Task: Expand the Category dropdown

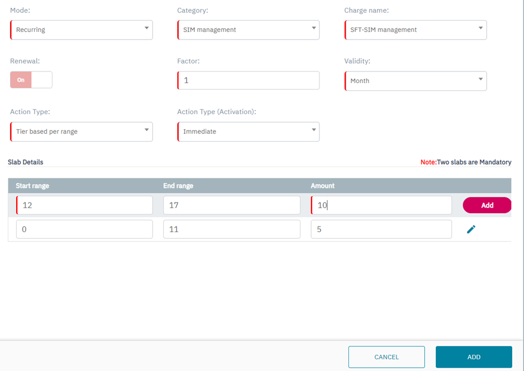Action: 248,30
